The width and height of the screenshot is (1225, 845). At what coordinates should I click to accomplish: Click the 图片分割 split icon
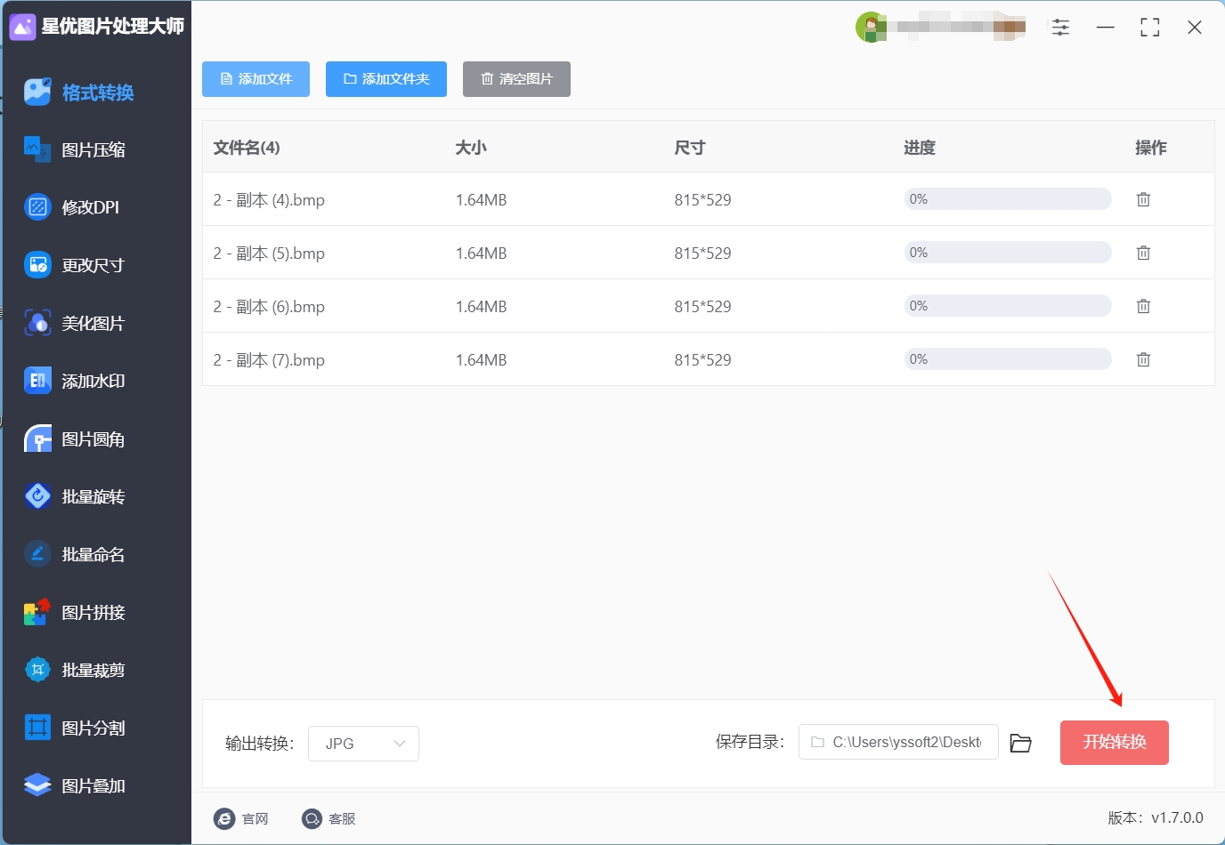[37, 728]
